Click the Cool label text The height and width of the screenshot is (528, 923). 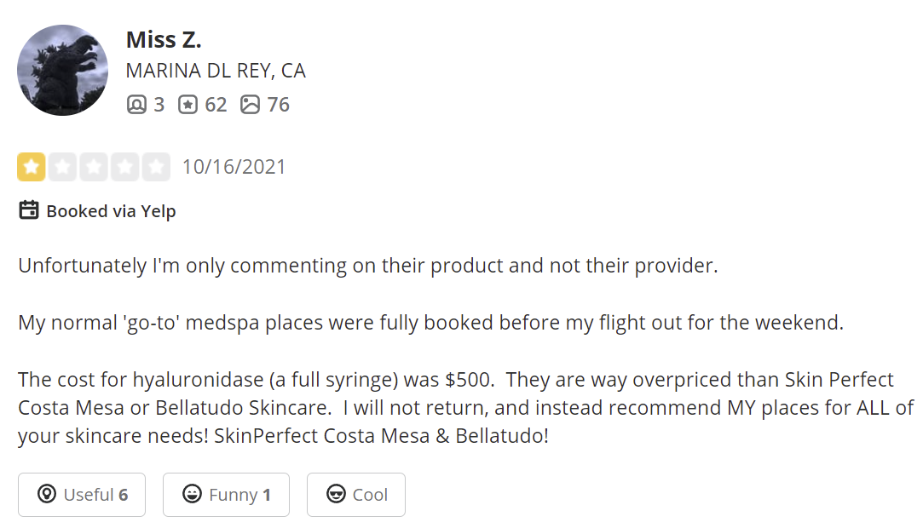point(370,495)
